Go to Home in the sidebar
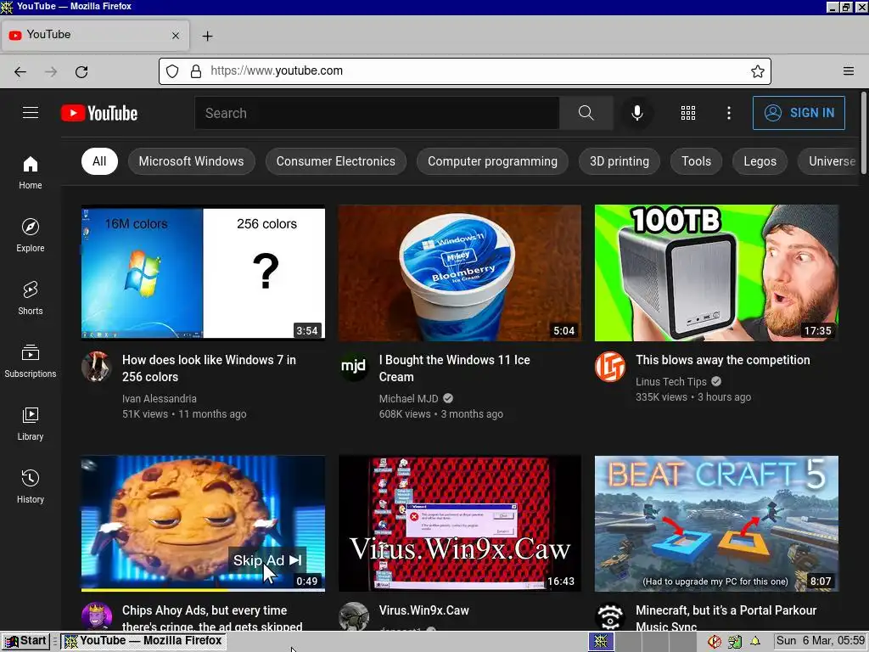This screenshot has height=652, width=869. click(31, 172)
